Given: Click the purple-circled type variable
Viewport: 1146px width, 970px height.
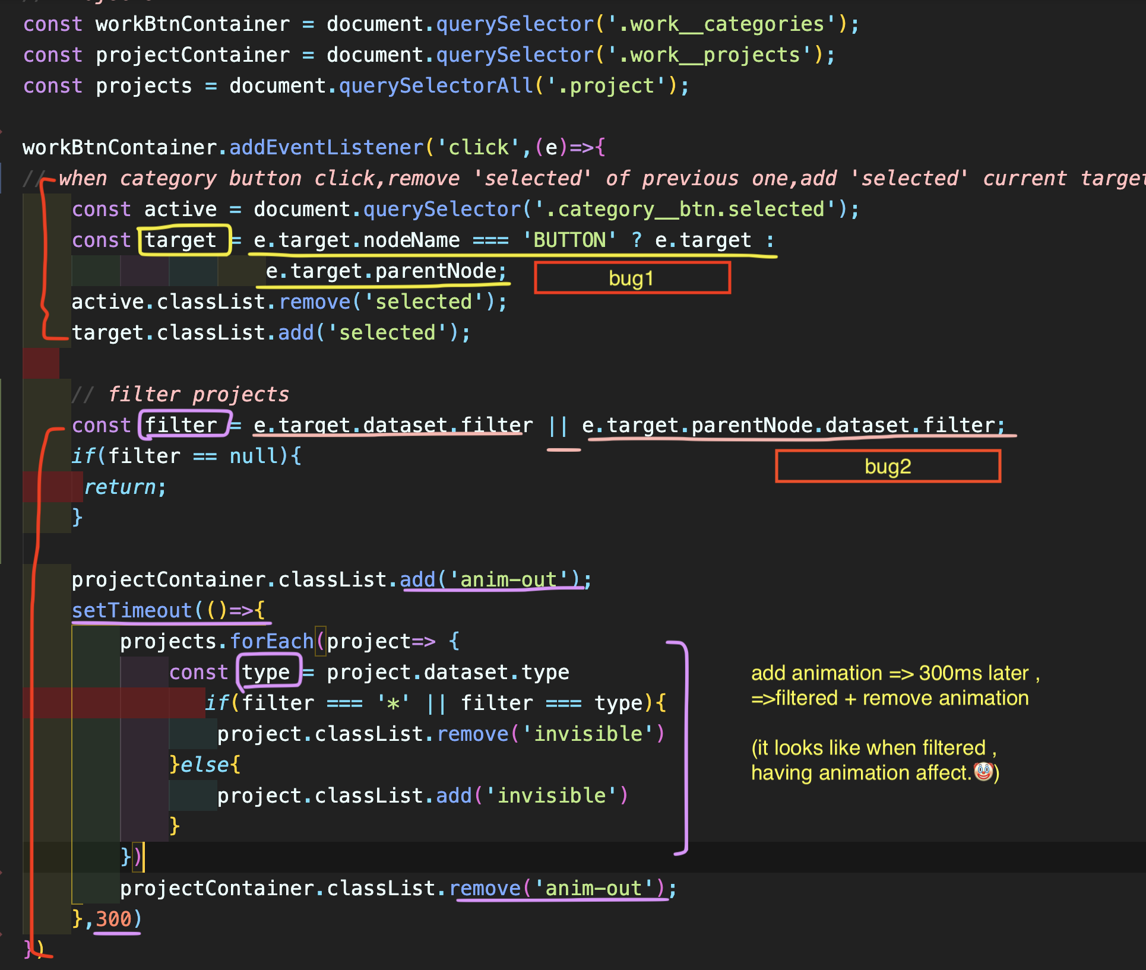Looking at the screenshot, I should tap(267, 672).
